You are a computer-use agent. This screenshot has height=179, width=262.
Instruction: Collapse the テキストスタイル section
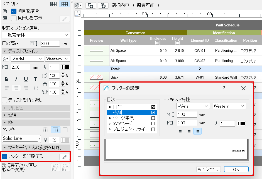[36, 51]
